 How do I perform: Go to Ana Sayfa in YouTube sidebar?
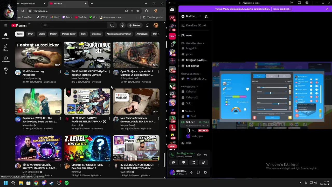(x=6, y=36)
